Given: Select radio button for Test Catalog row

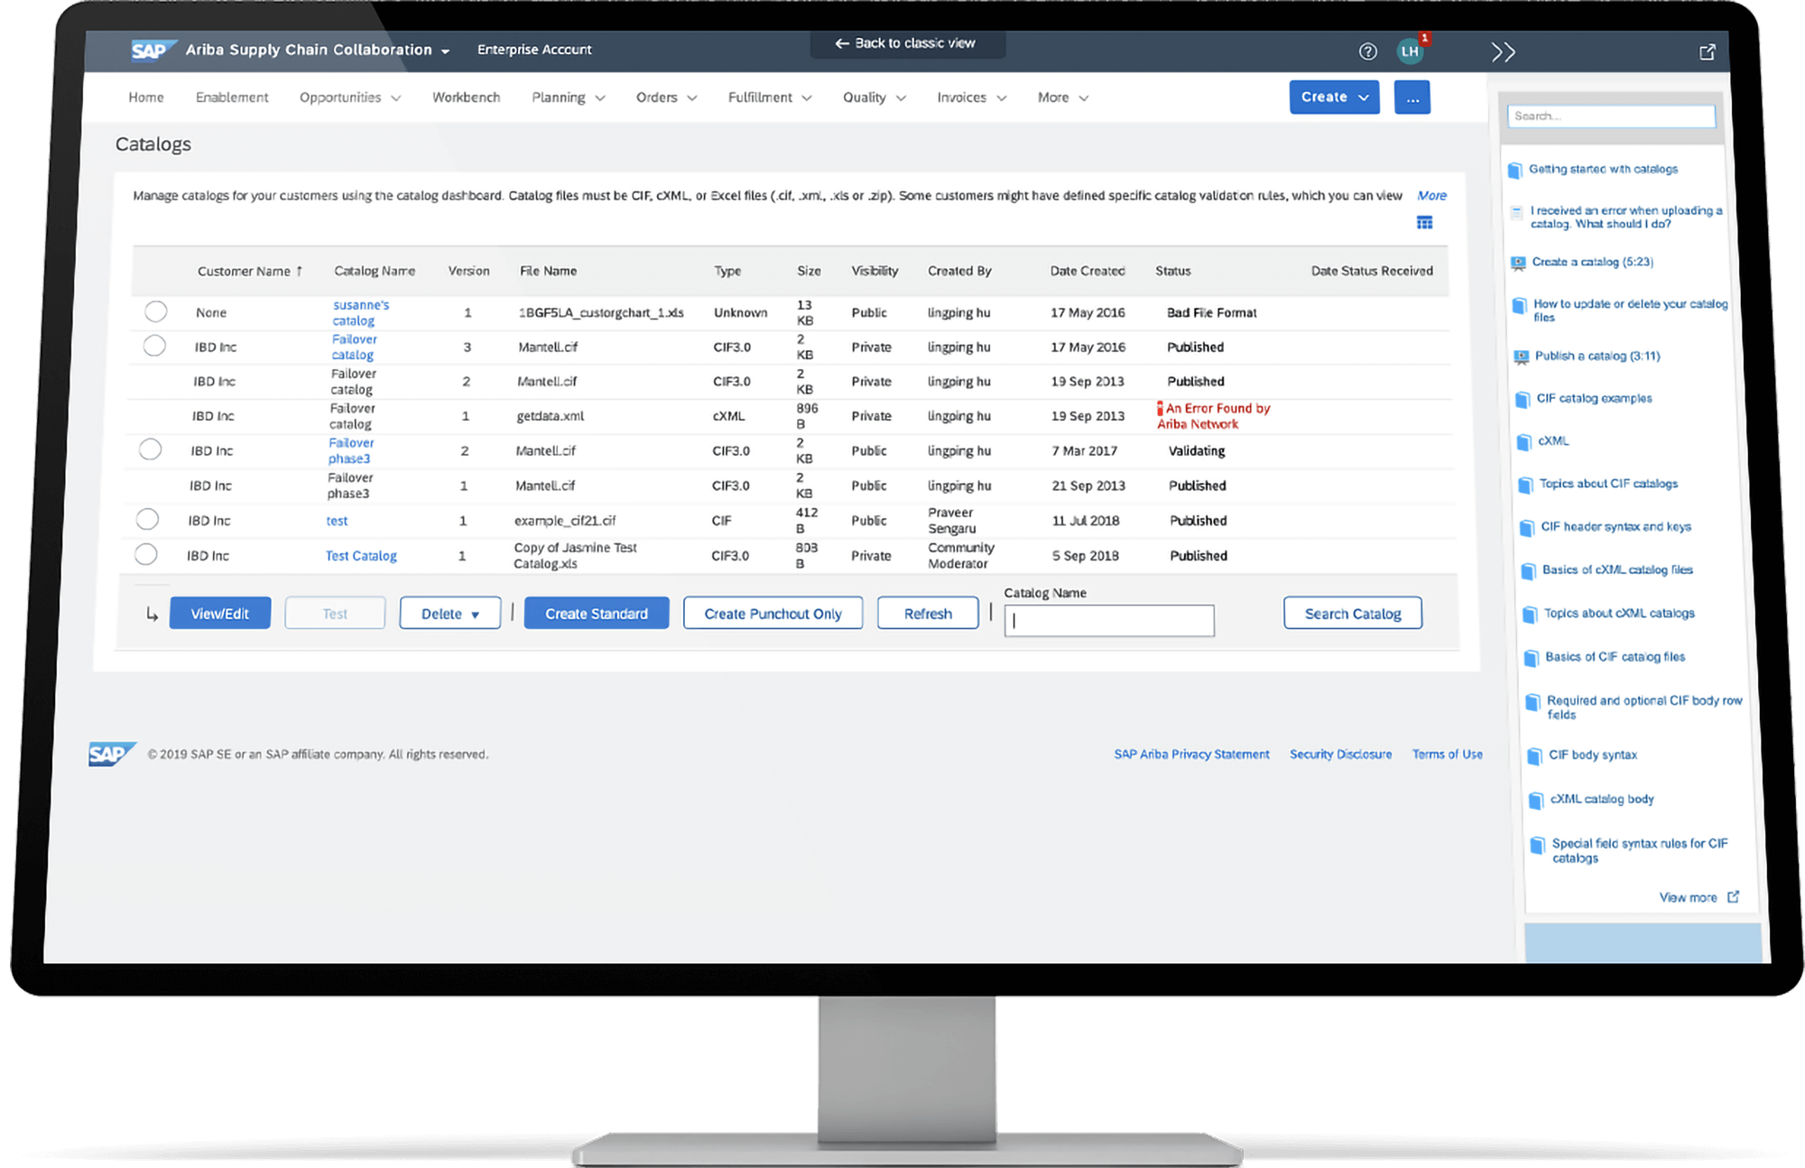Looking at the screenshot, I should click(146, 554).
